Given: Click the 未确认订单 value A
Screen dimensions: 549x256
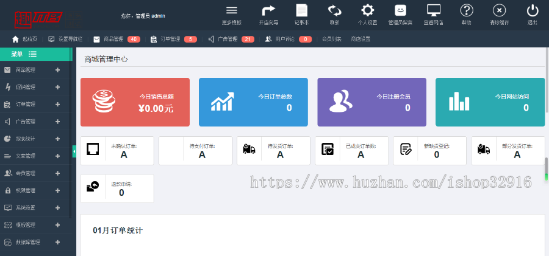Looking at the screenshot, I should 124,154.
